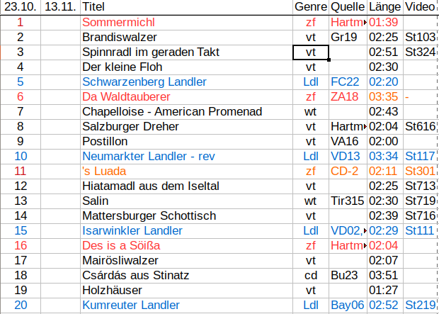Screen dimensions: 439x314
Task: Select the outlined vt cell for Spinnradl
Action: point(310,52)
